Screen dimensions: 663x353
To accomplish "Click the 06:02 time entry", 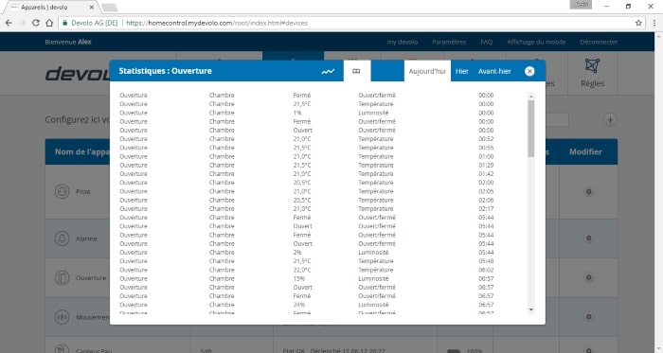I will pyautogui.click(x=486, y=270).
